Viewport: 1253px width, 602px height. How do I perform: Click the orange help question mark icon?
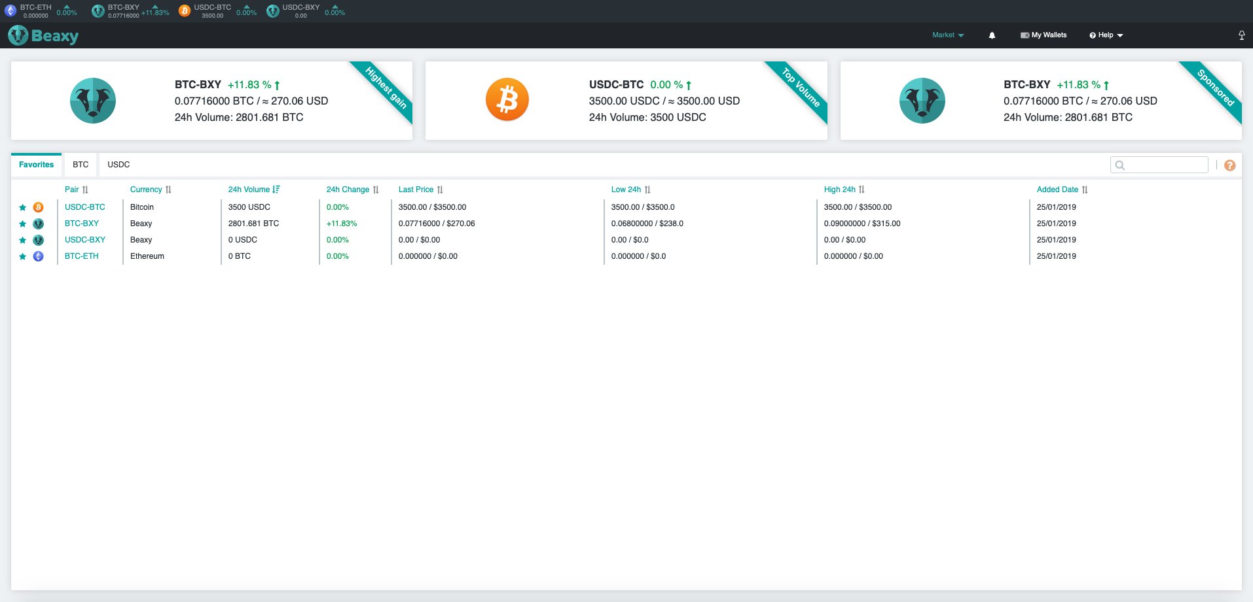pyautogui.click(x=1229, y=165)
